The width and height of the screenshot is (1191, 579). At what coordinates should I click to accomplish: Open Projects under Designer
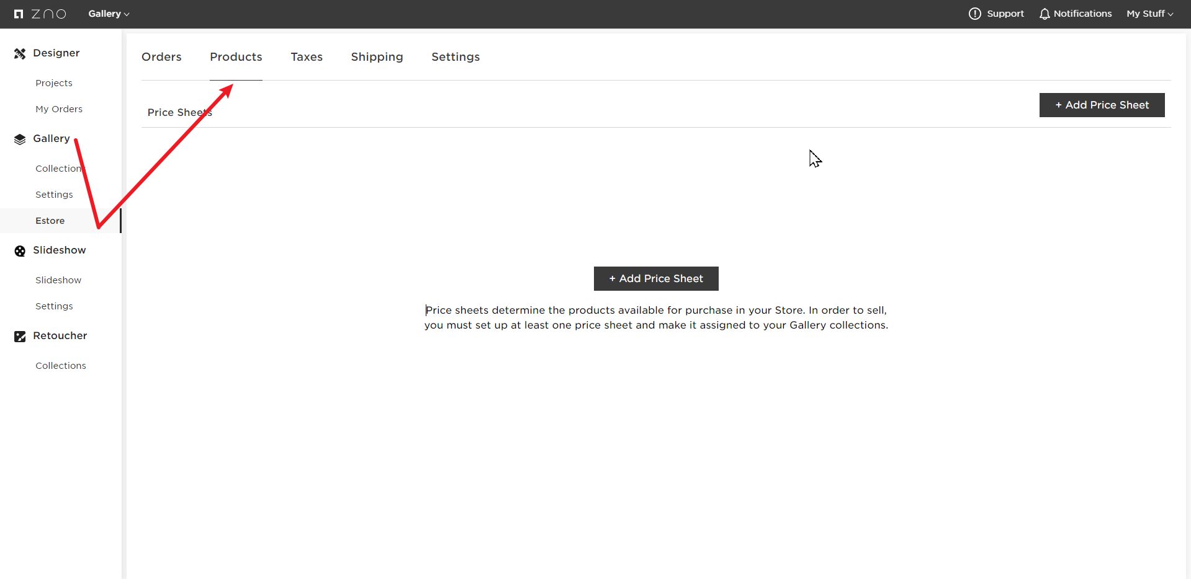(54, 83)
